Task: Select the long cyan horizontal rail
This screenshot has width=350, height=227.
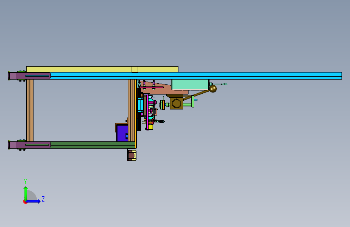Action: click(196, 76)
